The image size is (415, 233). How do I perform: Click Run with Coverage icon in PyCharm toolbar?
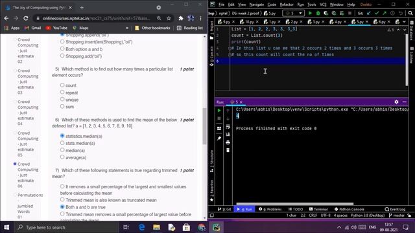coord(326,13)
